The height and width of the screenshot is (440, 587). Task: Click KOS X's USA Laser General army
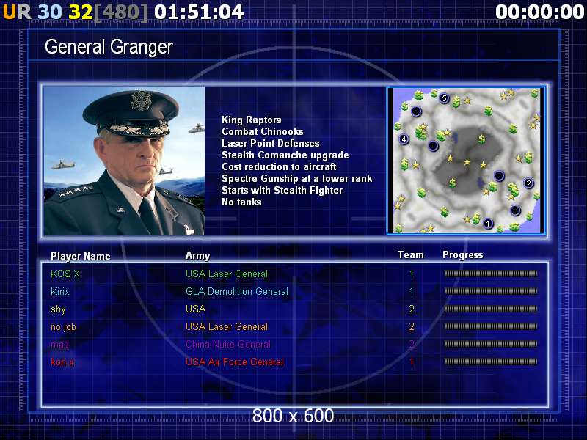coord(227,274)
